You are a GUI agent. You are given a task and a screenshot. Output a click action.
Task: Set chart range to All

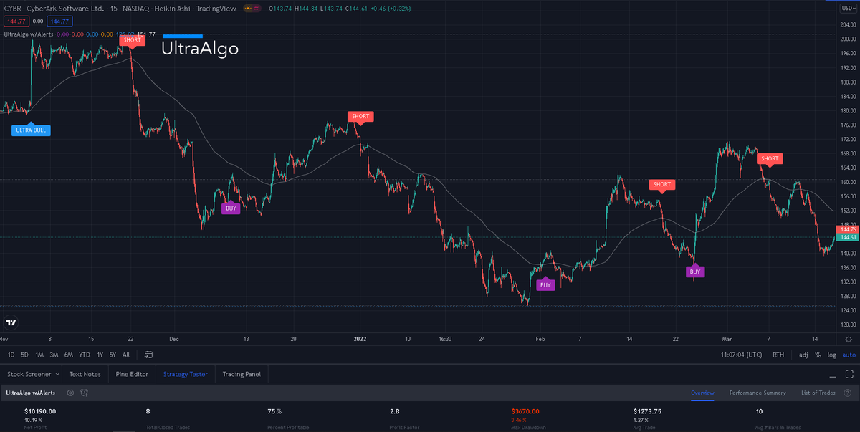(126, 355)
